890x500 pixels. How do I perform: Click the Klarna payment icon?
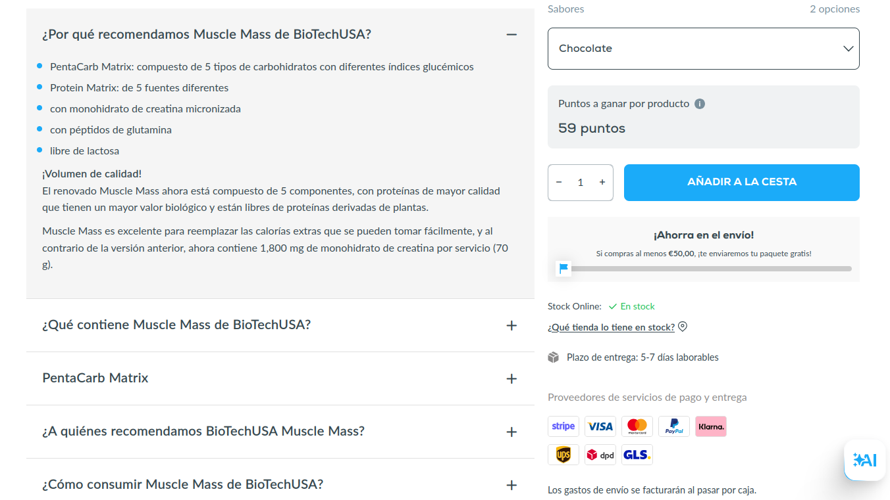click(x=711, y=426)
